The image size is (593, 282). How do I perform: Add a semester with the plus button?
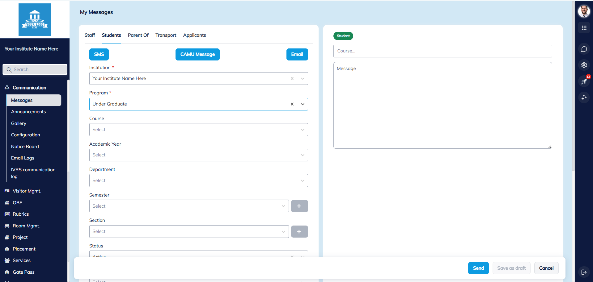(299, 206)
